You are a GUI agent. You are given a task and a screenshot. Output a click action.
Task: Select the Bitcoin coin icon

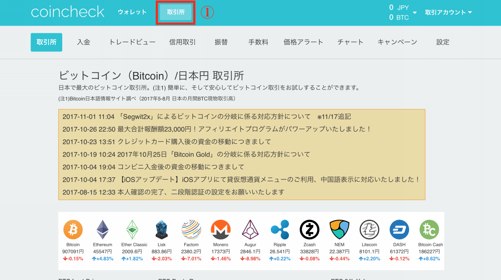(73, 229)
